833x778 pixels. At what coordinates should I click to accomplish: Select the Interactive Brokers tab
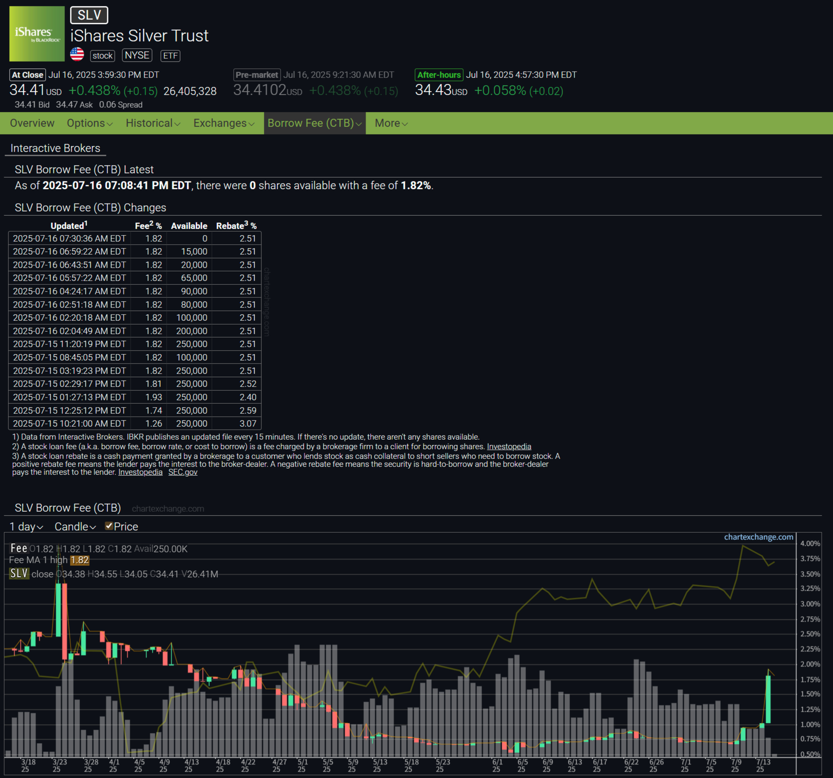[55, 148]
